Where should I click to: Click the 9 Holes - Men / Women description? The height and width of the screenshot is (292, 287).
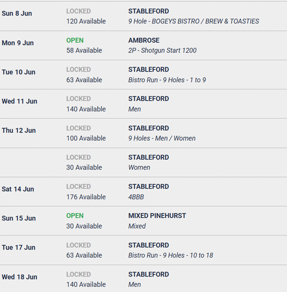point(162,138)
